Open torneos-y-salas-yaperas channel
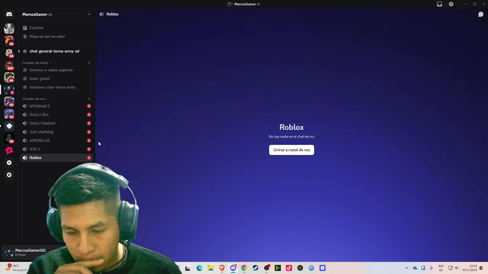Viewport: 488px width, 274px height. coord(56,70)
